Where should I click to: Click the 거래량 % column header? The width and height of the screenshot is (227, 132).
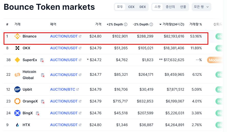[196, 24]
